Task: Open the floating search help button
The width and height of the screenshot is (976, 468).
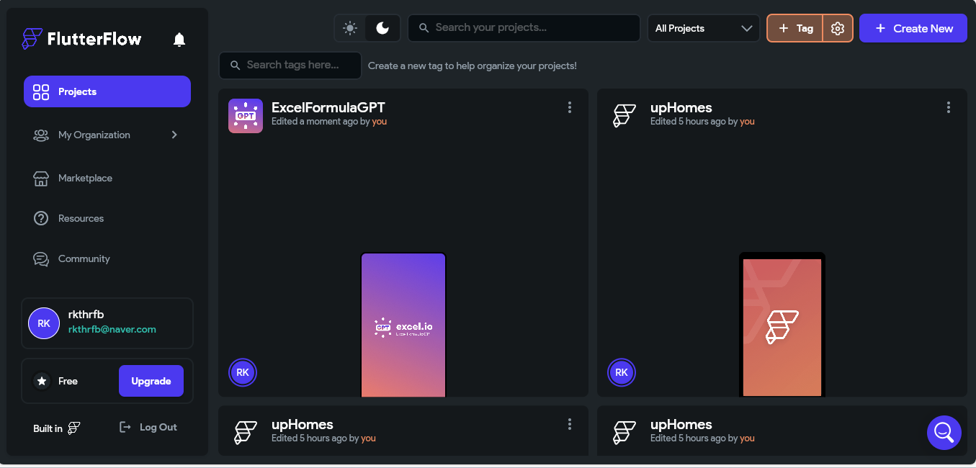Action: [x=944, y=433]
